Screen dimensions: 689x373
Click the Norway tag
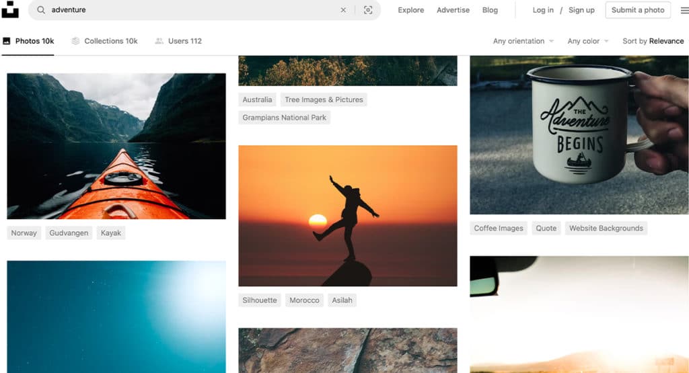point(24,233)
